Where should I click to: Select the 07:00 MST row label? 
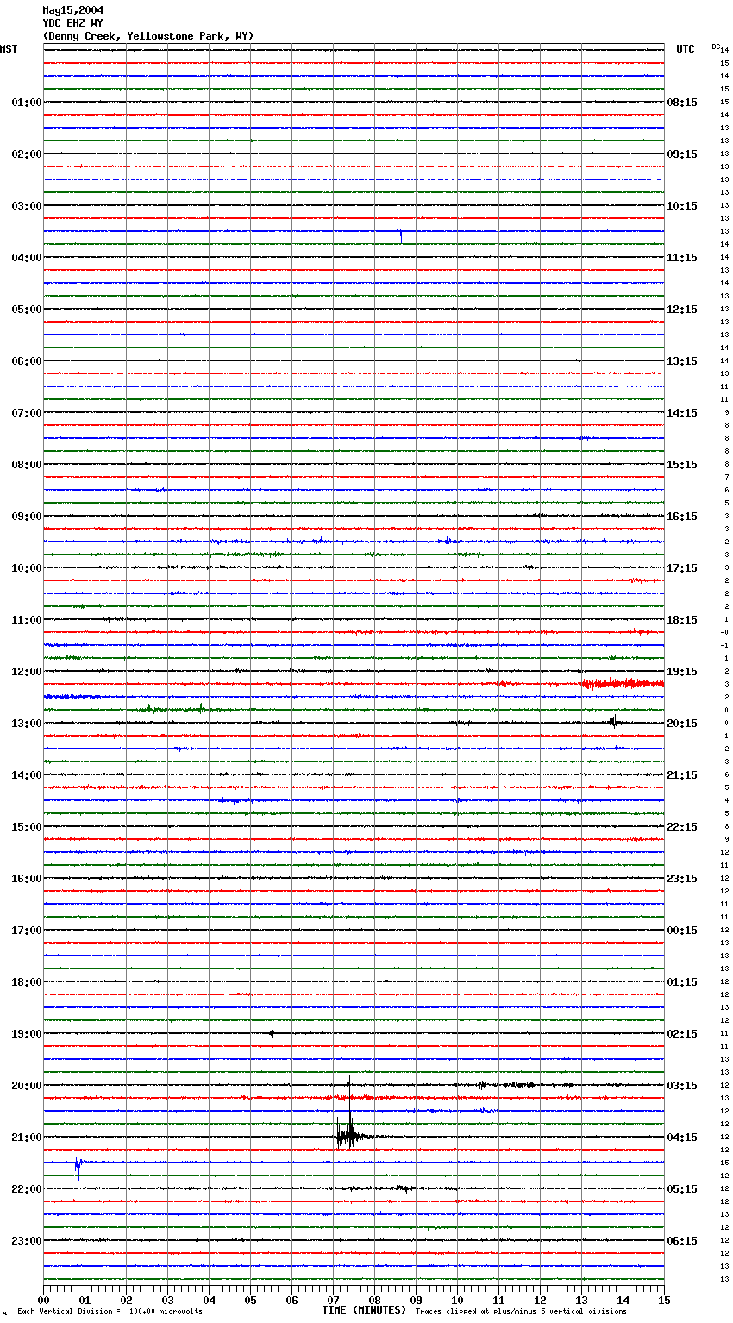tap(26, 413)
